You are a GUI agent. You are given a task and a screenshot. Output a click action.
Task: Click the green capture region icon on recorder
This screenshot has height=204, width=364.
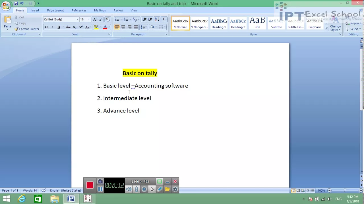point(160,182)
